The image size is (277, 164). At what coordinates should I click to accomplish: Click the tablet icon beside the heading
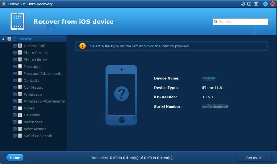(17, 21)
